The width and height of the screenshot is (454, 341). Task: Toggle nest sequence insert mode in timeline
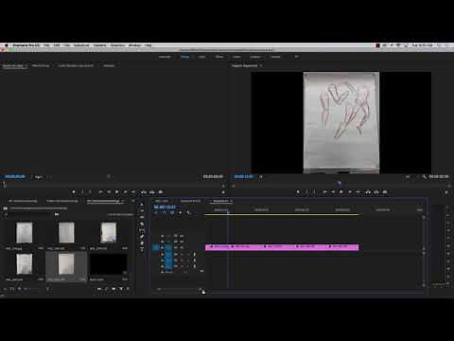156,213
